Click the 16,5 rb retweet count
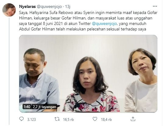This screenshot has width=163, height=126. pyautogui.click(x=69, y=120)
